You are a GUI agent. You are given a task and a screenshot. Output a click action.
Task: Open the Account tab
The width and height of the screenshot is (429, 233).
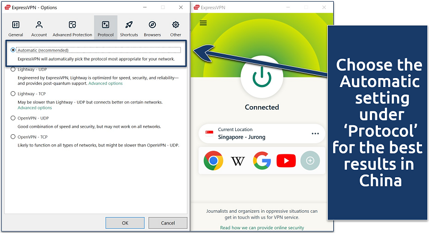tap(39, 28)
